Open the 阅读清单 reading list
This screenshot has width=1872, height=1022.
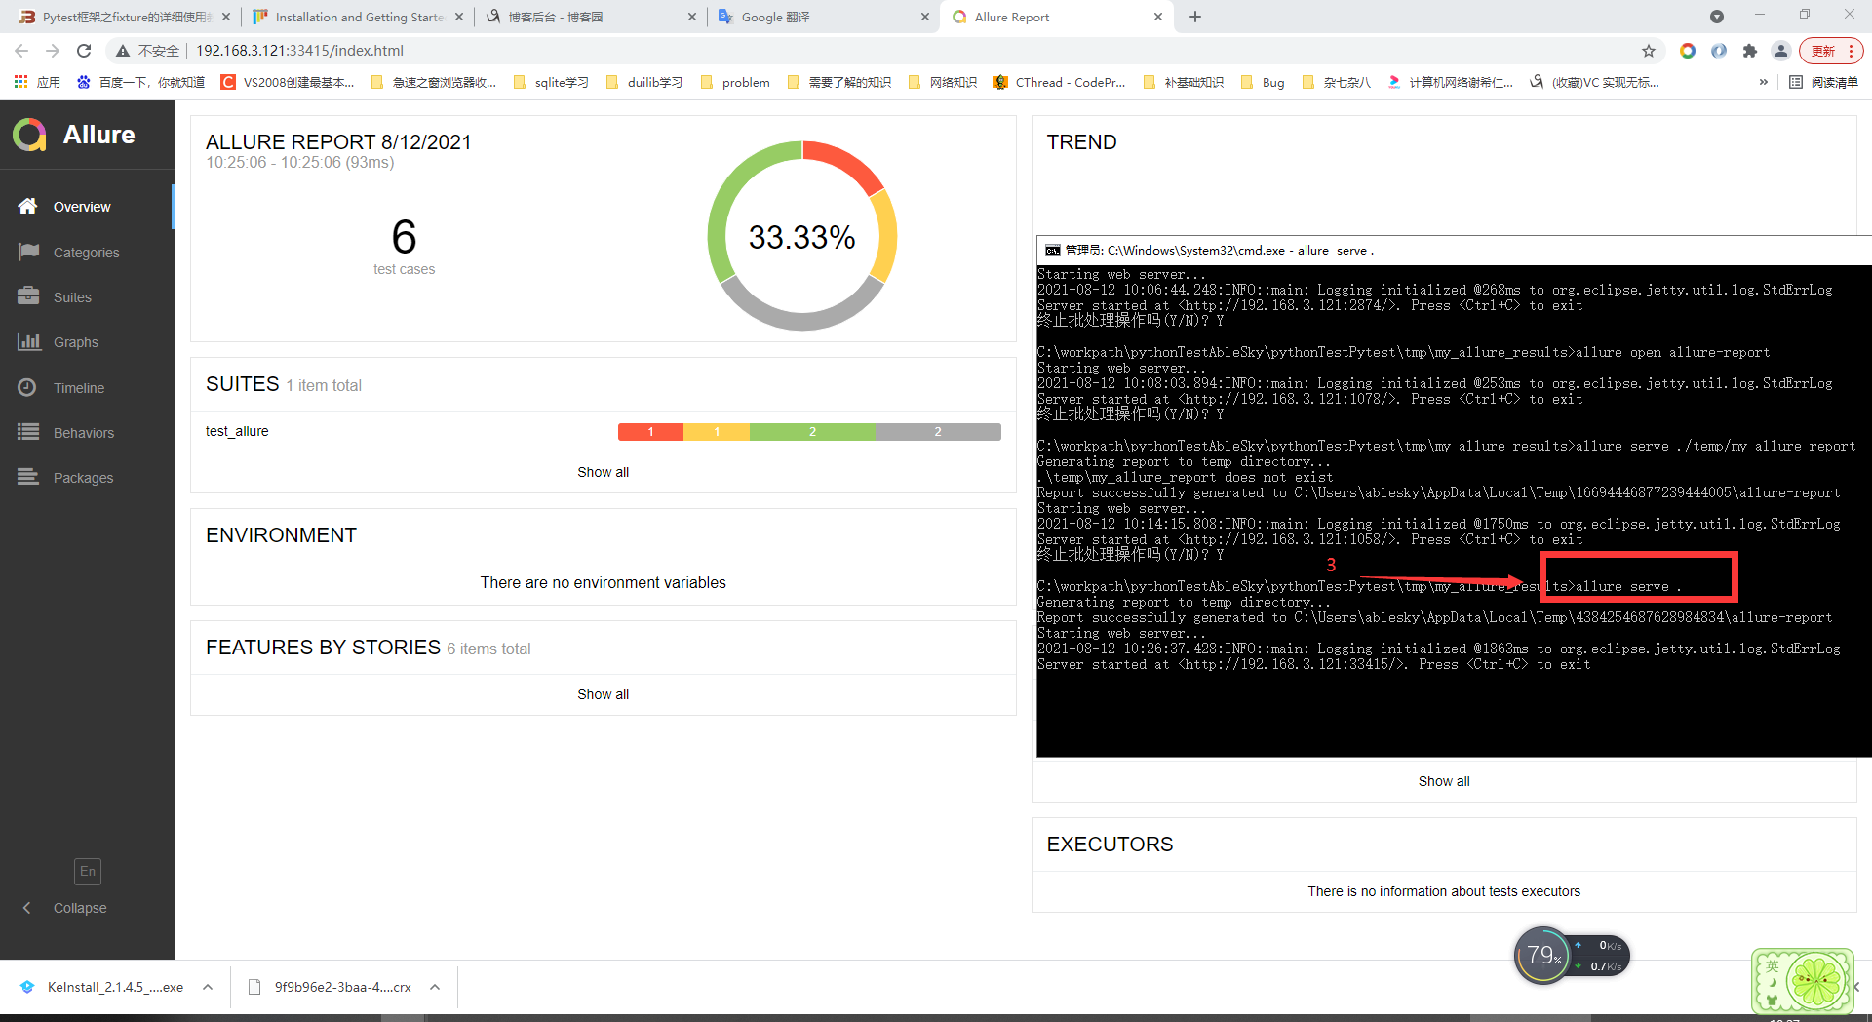1823,82
